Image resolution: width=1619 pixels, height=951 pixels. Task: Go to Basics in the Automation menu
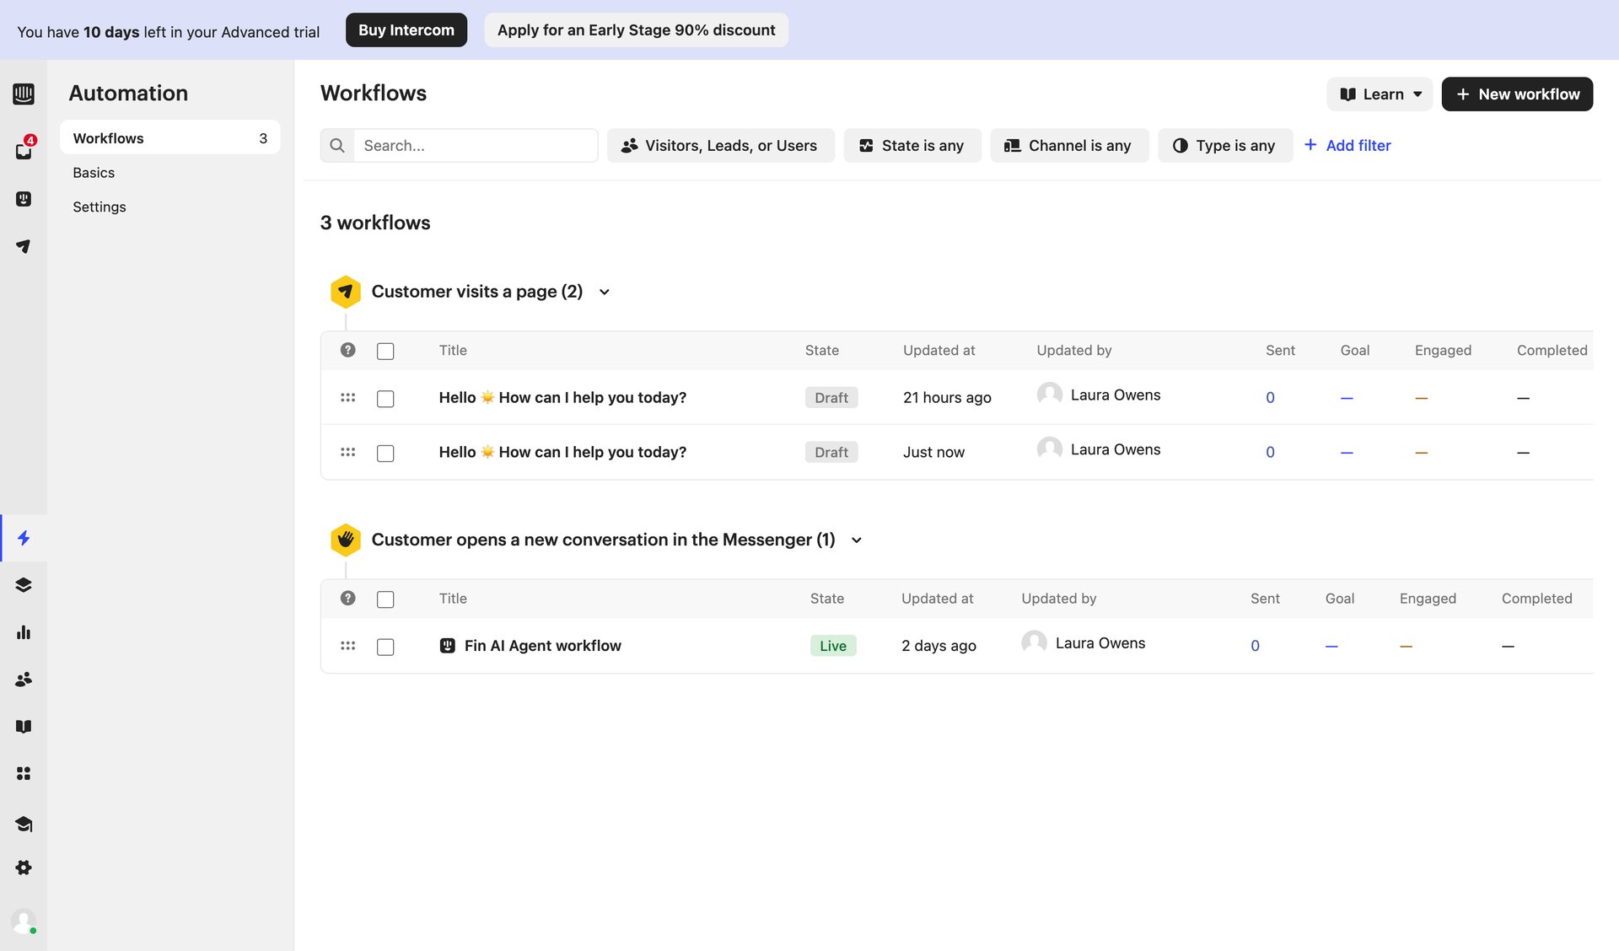(93, 172)
